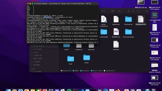The width and height of the screenshot is (162, 91).
Task: Minimize the Terminal window
Action: [x=30, y=4]
